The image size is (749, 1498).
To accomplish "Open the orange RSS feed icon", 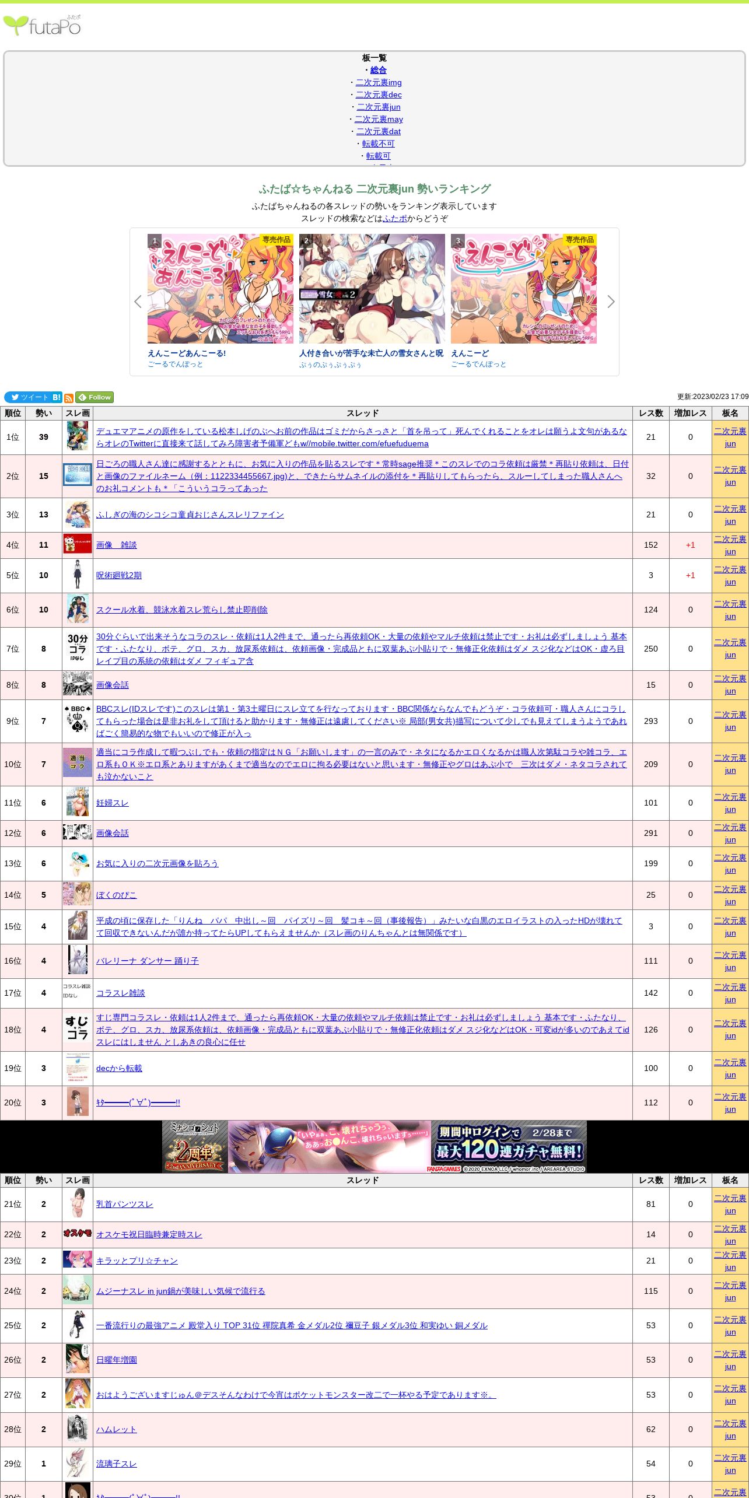I will (69, 398).
